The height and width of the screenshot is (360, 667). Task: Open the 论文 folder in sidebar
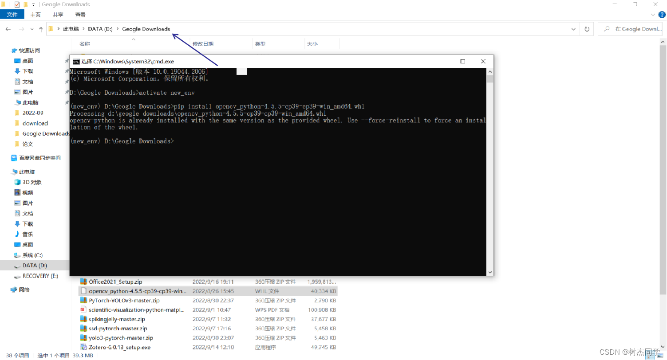pos(28,144)
